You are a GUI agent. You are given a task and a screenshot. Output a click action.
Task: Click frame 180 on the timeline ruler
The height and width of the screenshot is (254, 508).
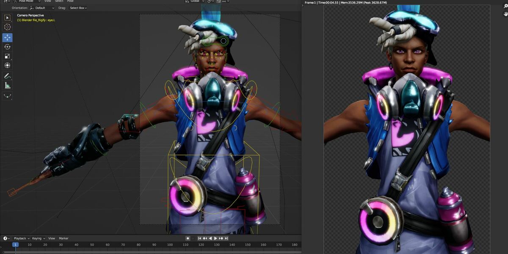[x=294, y=245]
